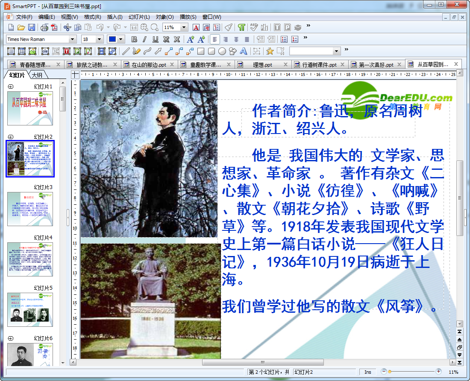
Task: Select the curve drawing tool
Action: [x=147, y=51]
